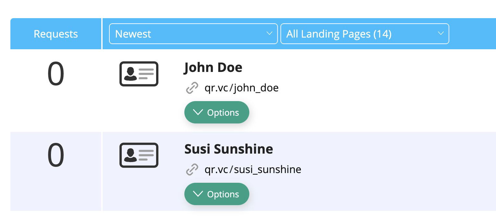
Task: Open the Newest sort dropdown
Action: tap(193, 34)
